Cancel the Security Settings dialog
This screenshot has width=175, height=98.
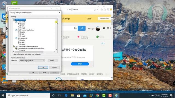tap(54, 68)
